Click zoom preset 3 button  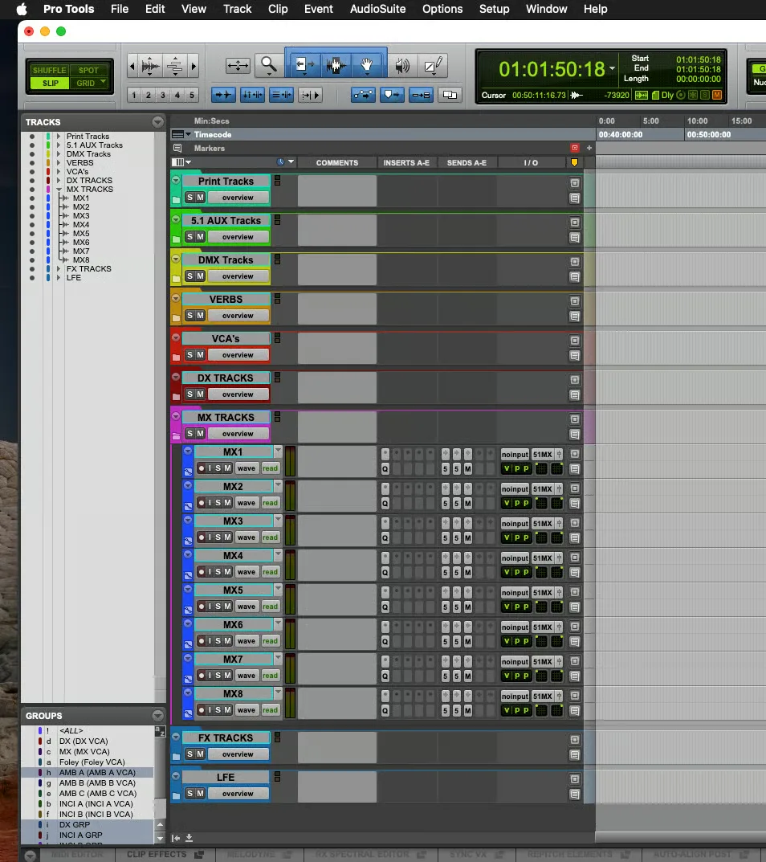click(x=163, y=95)
